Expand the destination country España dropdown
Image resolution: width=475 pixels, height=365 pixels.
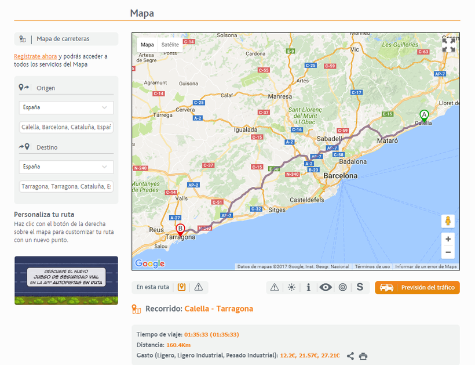65,167
